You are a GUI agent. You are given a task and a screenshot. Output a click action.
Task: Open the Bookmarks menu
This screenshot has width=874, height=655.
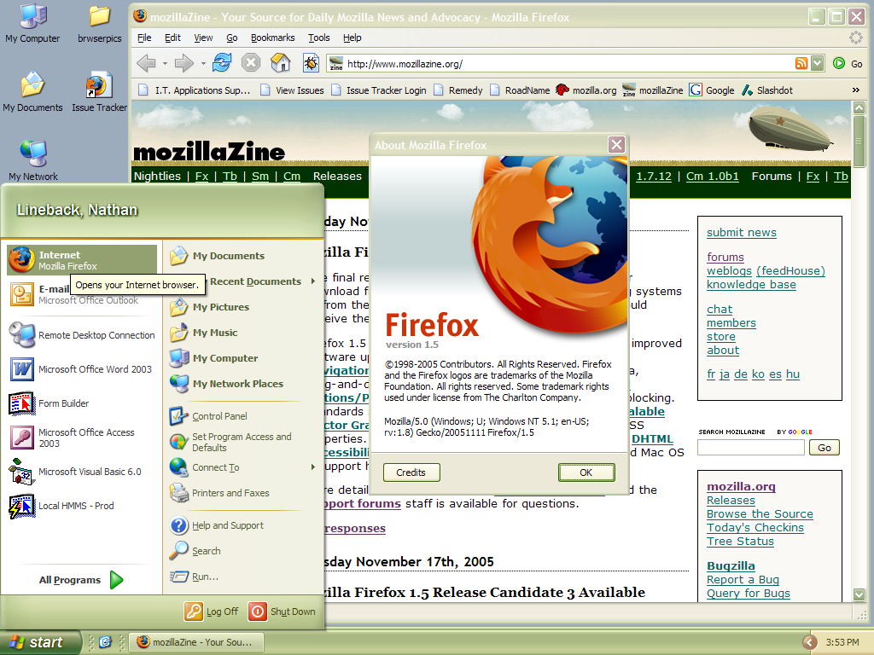pyautogui.click(x=272, y=38)
